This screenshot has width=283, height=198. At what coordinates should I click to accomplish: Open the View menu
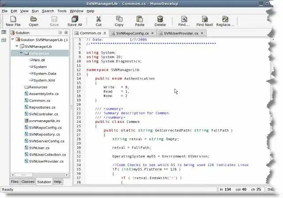[24, 11]
